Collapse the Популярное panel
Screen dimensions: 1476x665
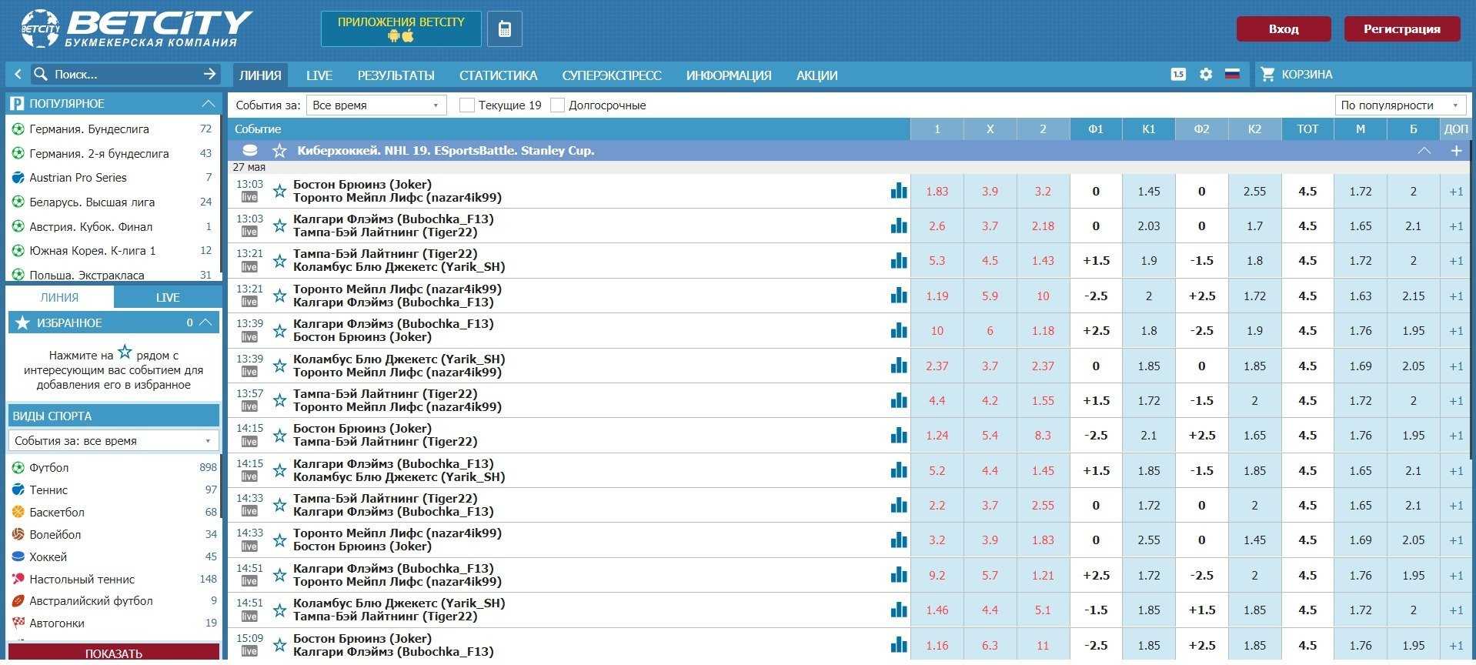(208, 103)
